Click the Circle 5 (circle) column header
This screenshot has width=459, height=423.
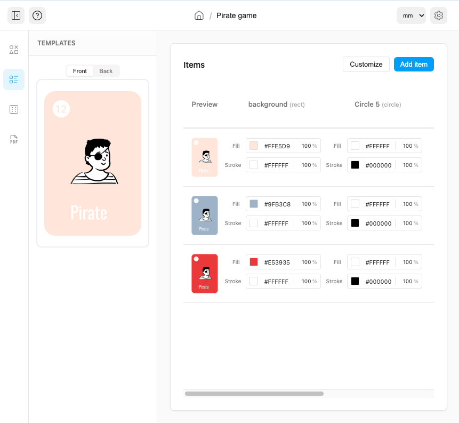[377, 105]
